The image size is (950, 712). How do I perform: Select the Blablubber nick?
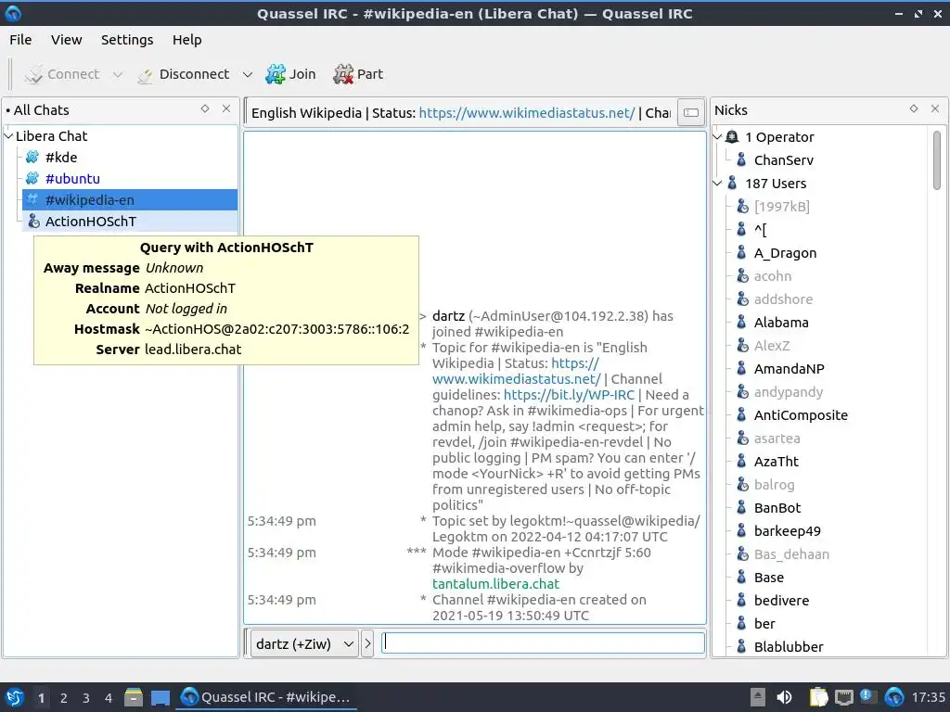point(789,647)
